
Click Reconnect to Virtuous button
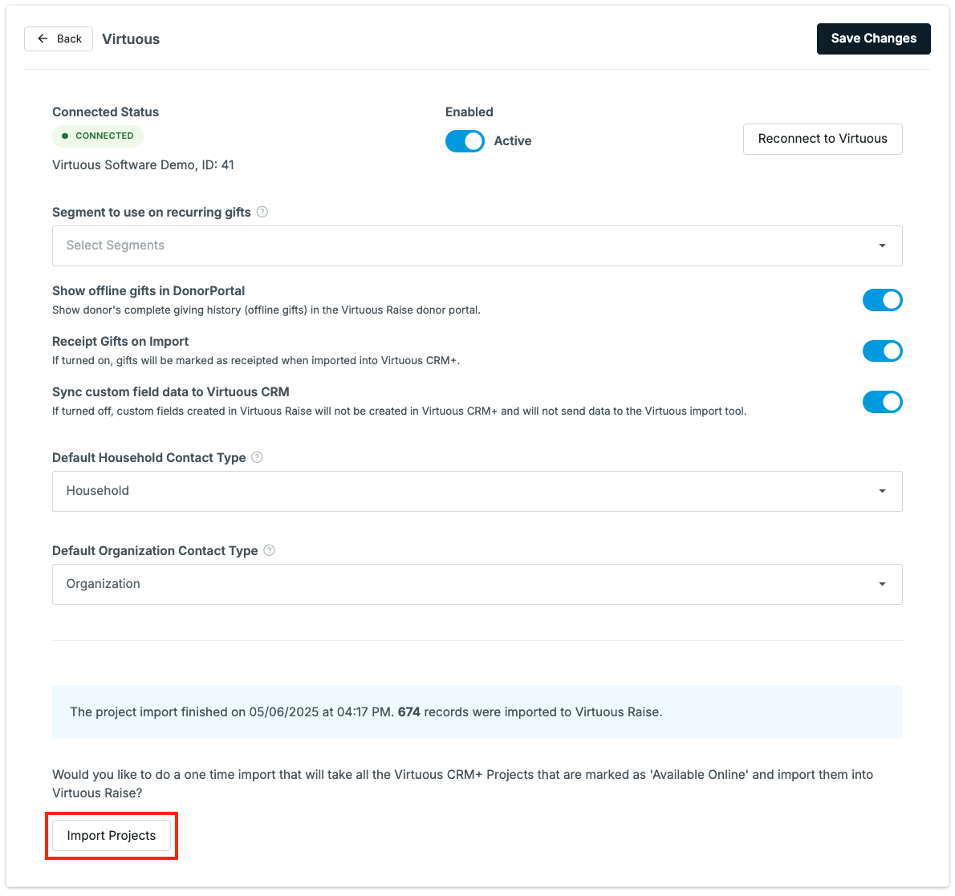pyautogui.click(x=823, y=139)
